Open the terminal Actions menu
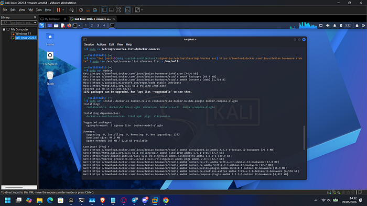 click(101, 44)
